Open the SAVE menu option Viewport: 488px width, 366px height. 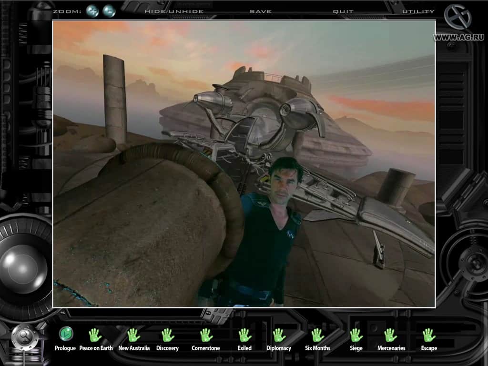pyautogui.click(x=261, y=11)
